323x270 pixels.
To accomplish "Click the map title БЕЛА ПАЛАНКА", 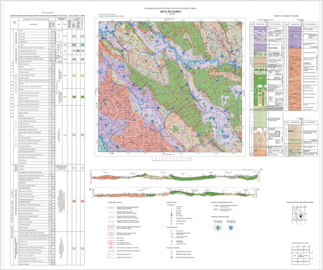I will click(169, 12).
